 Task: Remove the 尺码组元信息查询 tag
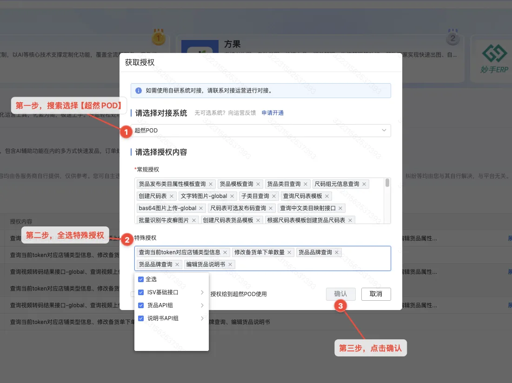(364, 184)
